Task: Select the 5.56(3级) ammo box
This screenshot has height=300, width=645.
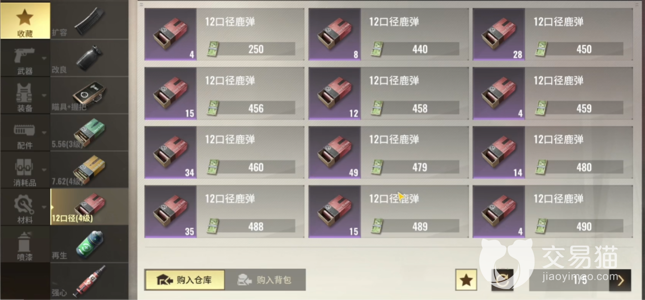Action: point(90,132)
